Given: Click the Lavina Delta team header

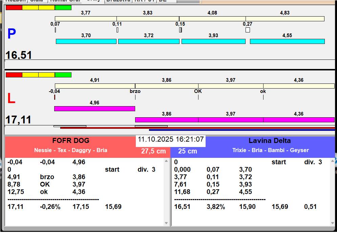Looking at the screenshot, I should (x=270, y=141).
